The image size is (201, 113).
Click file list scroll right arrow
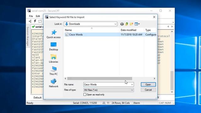(x=154, y=78)
